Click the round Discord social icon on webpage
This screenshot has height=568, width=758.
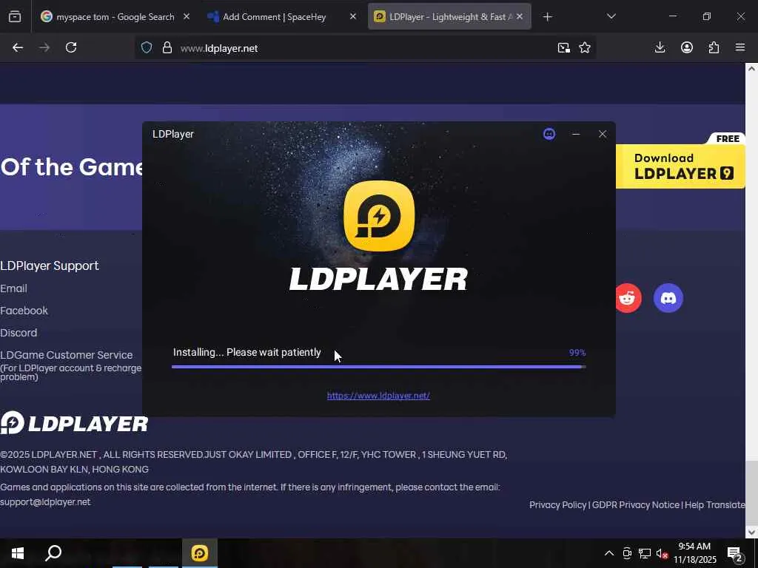coord(668,298)
